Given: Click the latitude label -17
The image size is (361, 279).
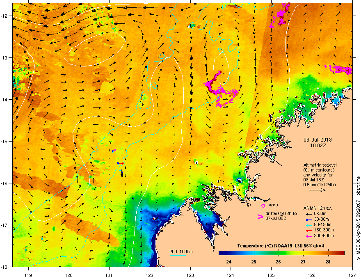Looking at the screenshot, I should click(4, 225).
